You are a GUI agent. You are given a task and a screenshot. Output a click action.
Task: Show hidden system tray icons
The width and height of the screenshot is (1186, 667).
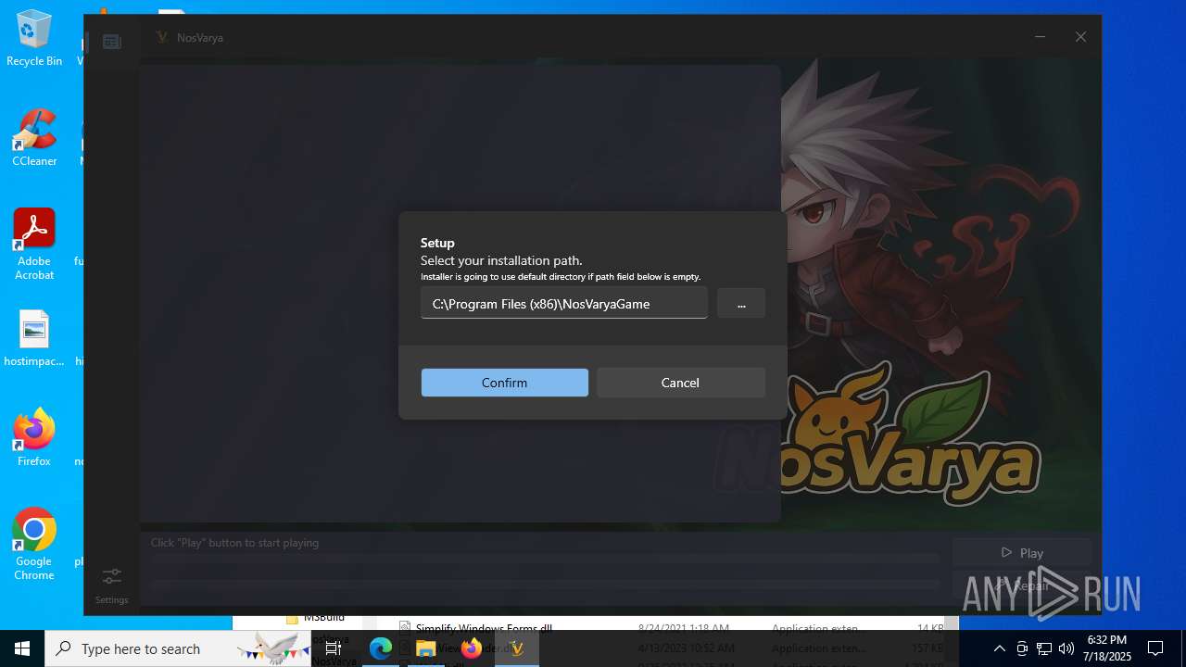999,648
